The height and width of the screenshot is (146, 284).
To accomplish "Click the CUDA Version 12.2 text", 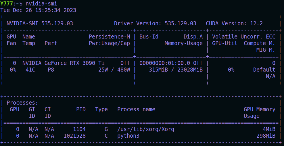I will 234,23.
